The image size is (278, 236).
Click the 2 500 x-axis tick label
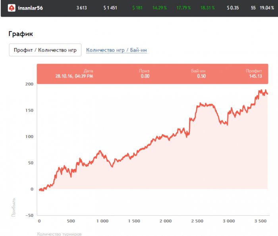(x=197, y=221)
